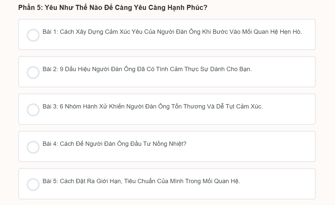Mark Bài 2 lesson circle as complete

click(33, 72)
